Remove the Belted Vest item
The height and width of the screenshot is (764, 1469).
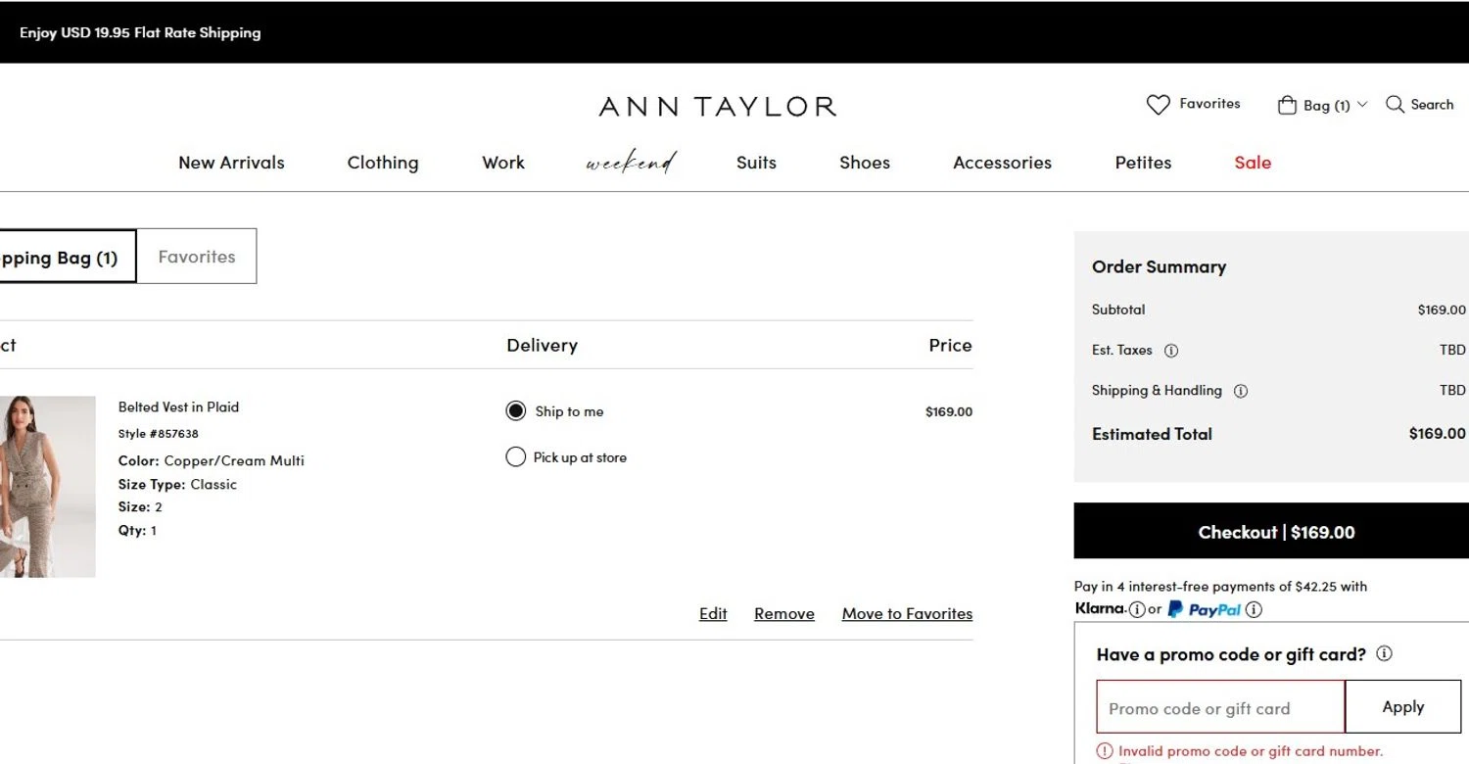point(784,614)
